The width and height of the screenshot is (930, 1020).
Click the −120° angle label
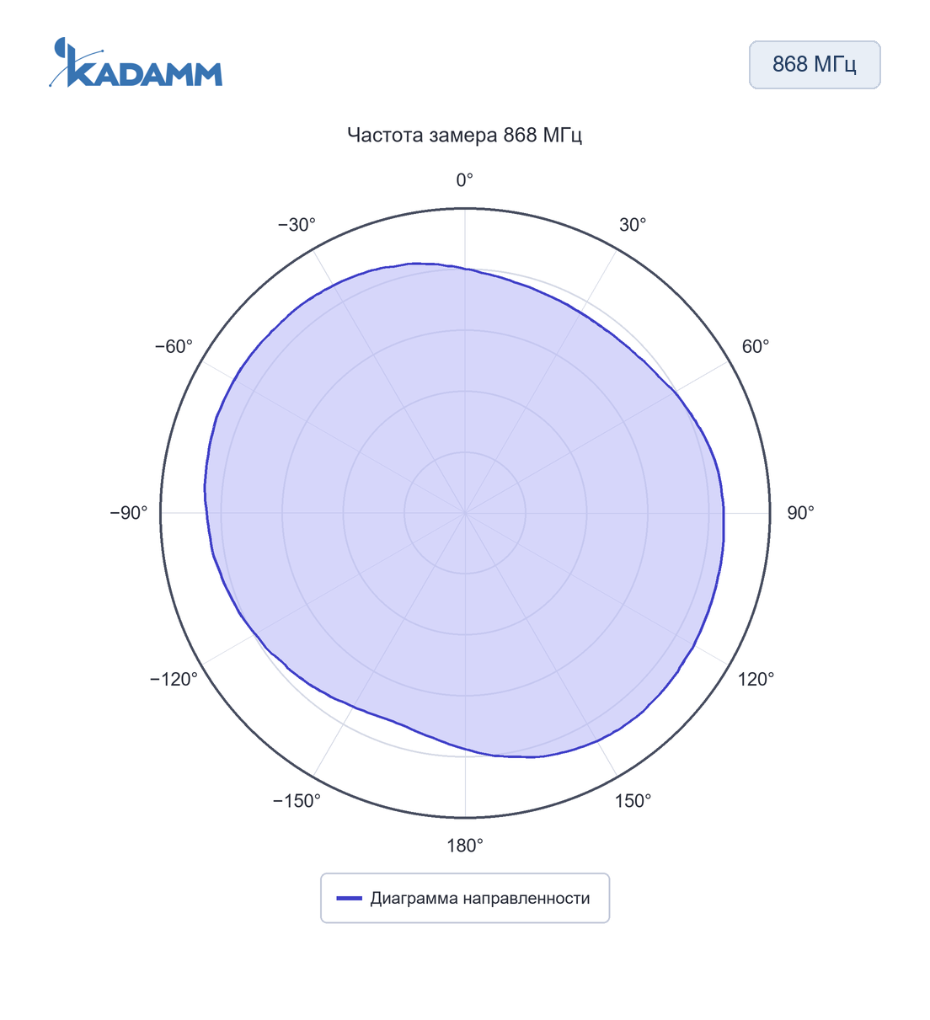click(174, 680)
